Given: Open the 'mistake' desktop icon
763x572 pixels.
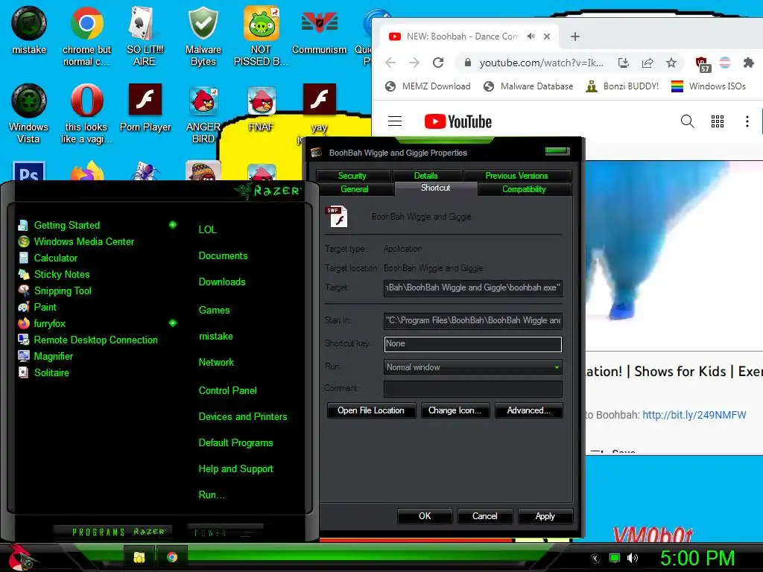Looking at the screenshot, I should 29,30.
